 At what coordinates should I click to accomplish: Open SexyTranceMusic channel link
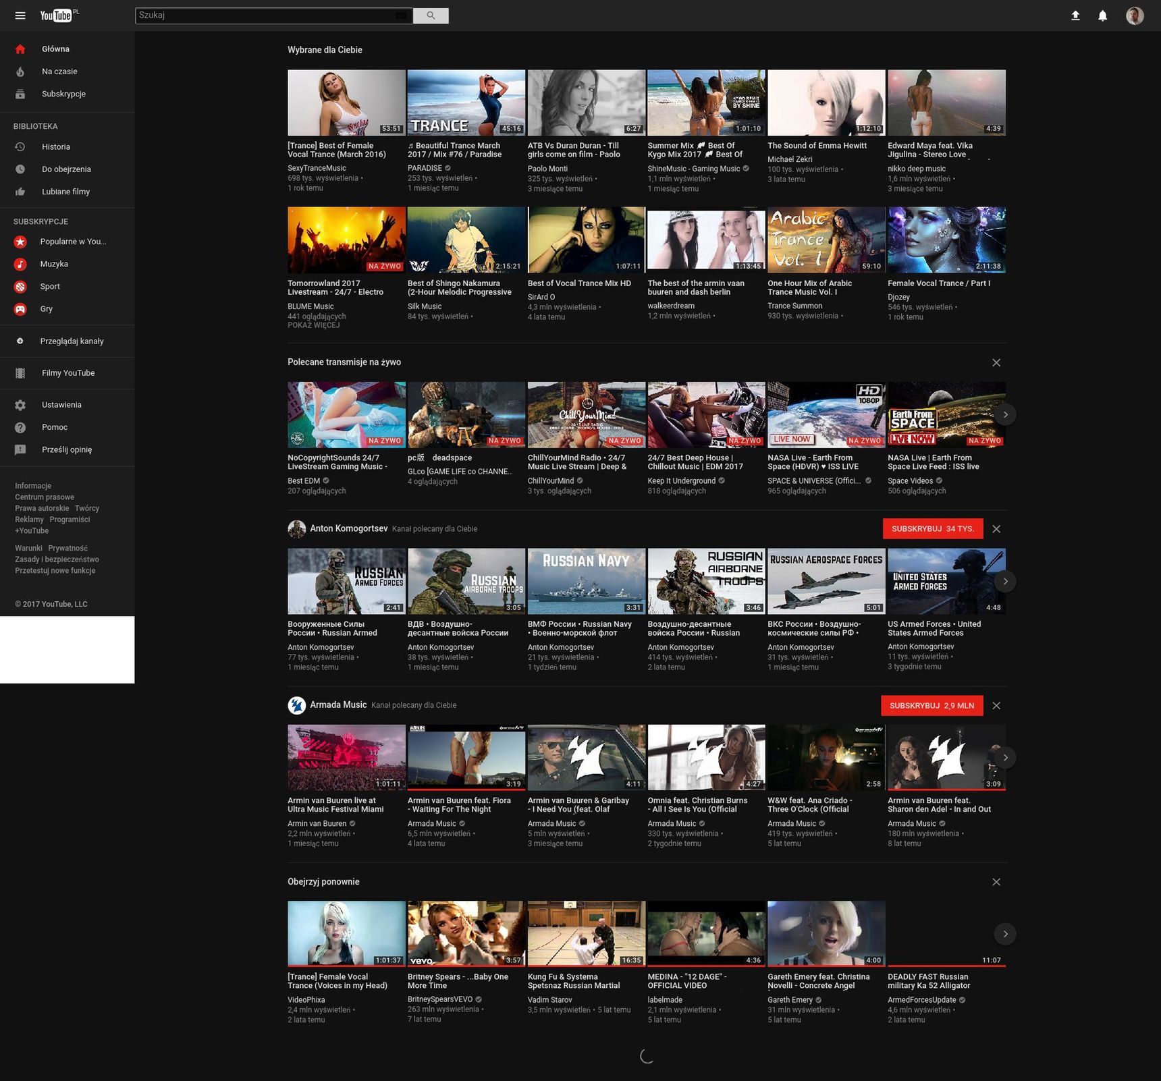317,169
